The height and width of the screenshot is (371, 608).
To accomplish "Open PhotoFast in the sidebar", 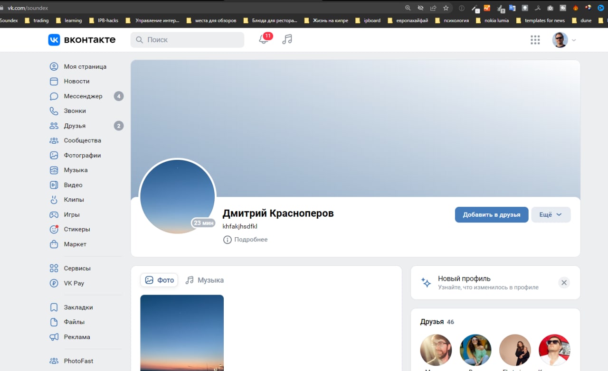I will coord(72,361).
